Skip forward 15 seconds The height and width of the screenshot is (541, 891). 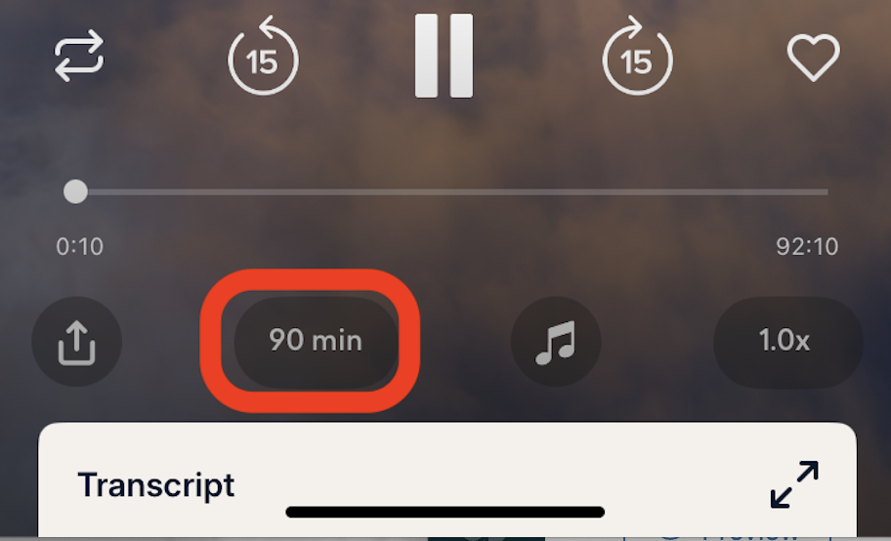[637, 56]
